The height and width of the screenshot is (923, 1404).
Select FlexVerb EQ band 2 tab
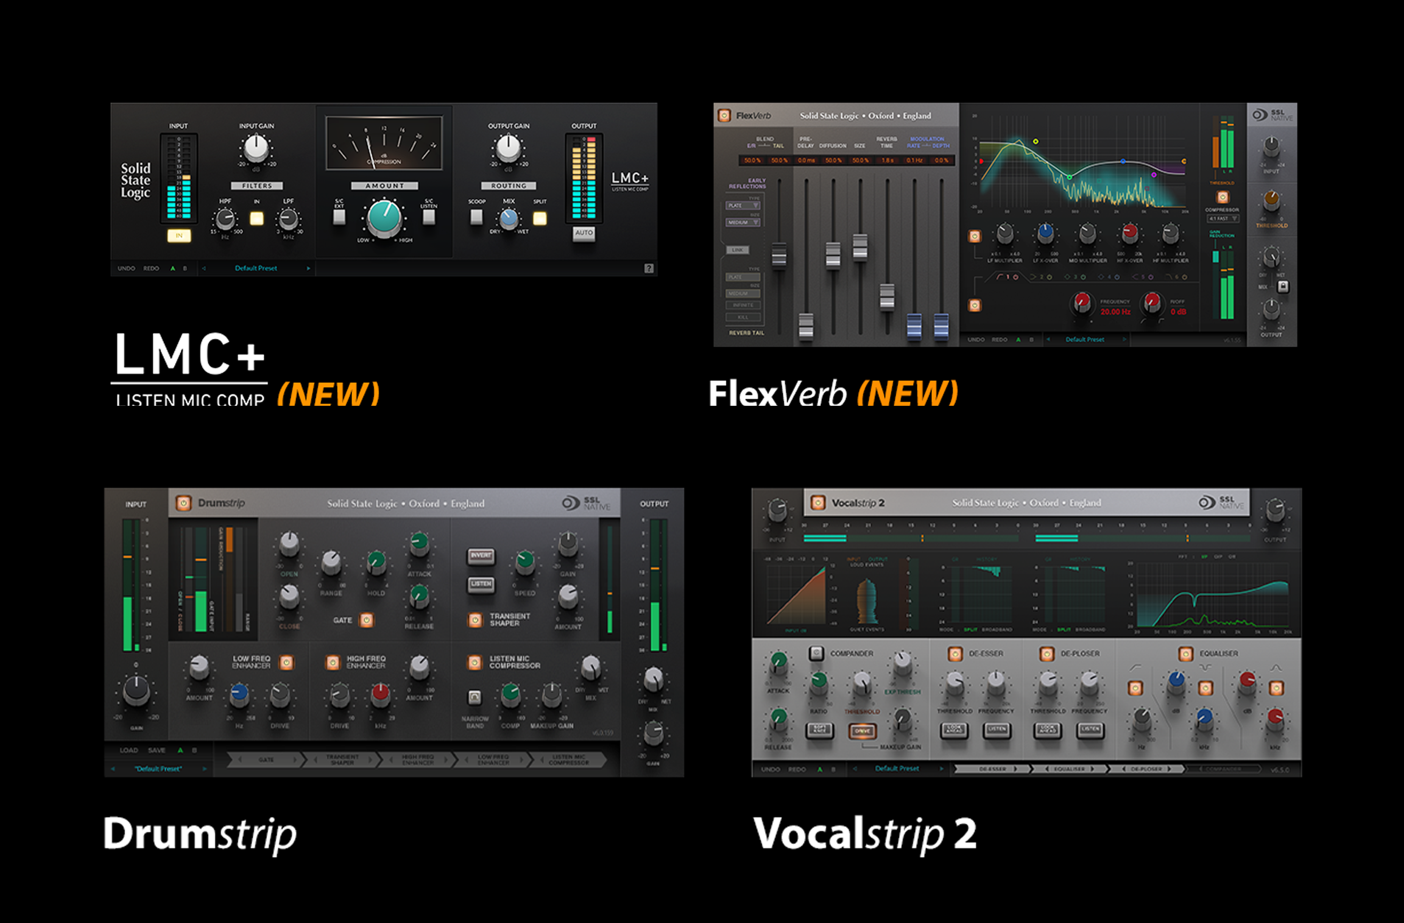[x=1041, y=277]
